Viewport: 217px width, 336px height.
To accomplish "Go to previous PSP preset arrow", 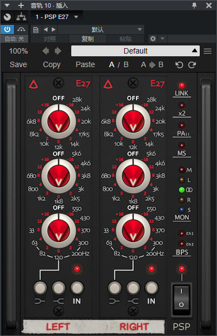I will tap(46, 51).
